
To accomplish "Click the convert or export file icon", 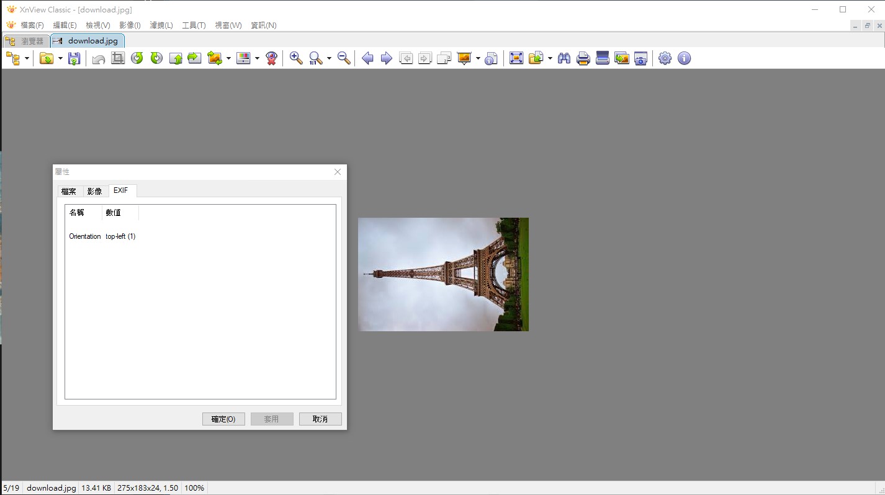I will pos(536,58).
